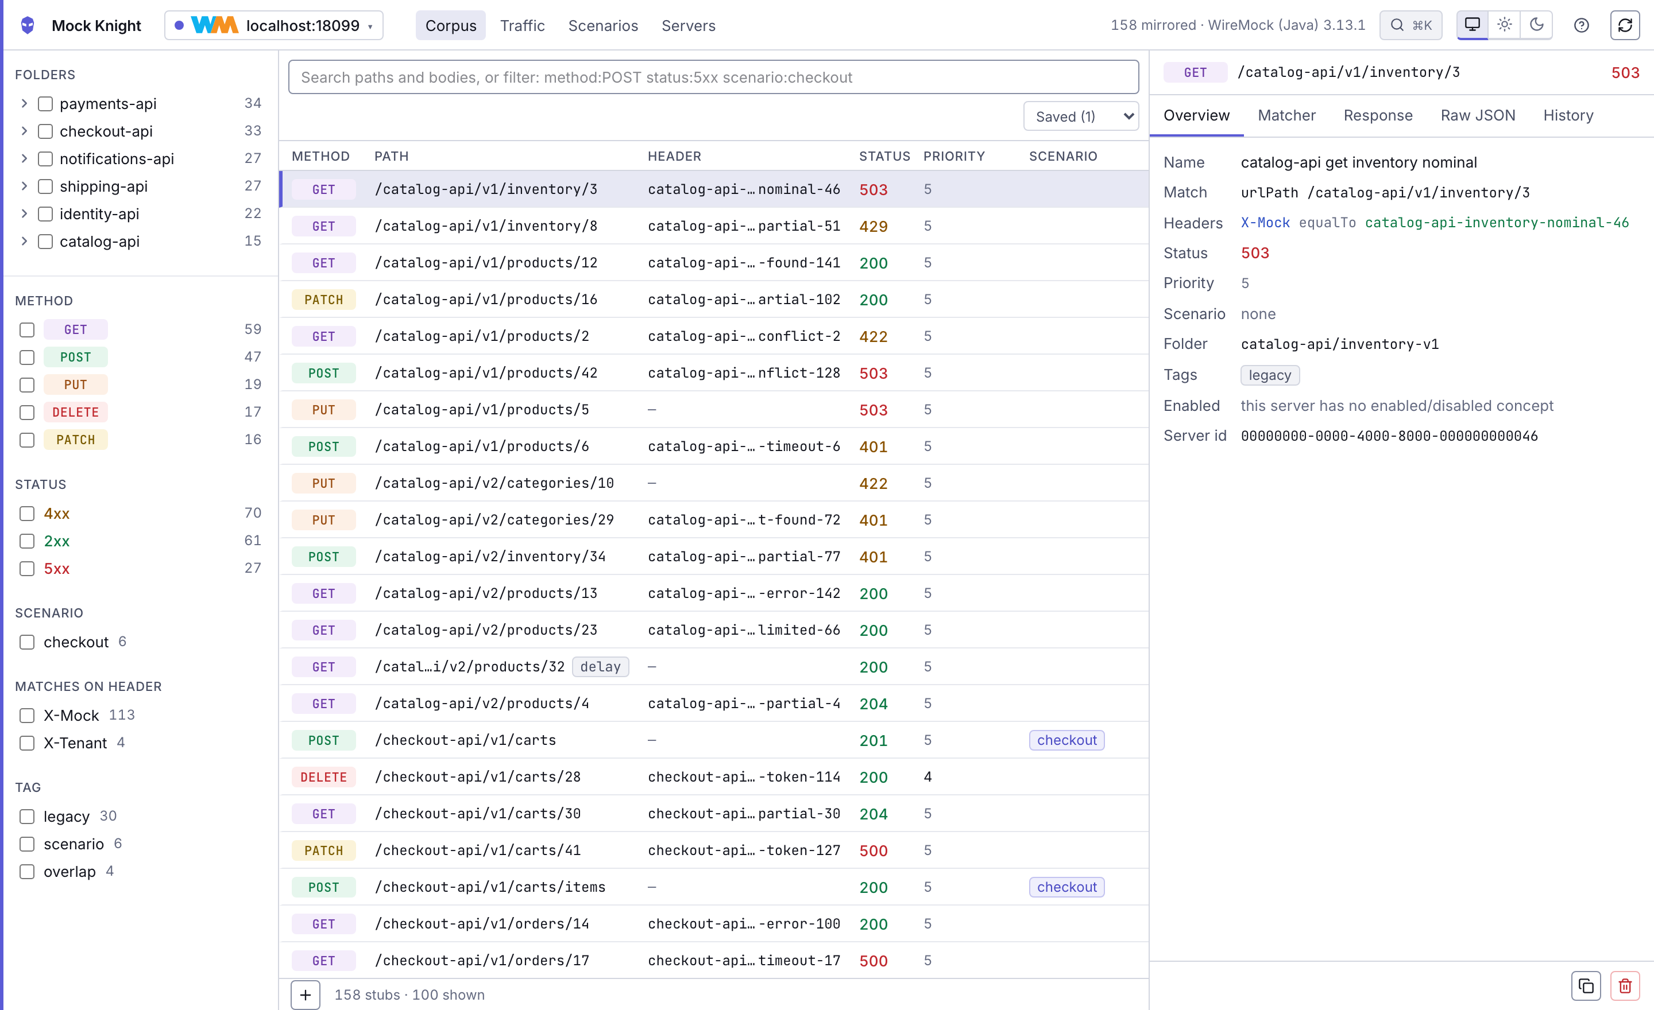
Task: Click the WireMock WM logo icon
Action: pyautogui.click(x=214, y=25)
